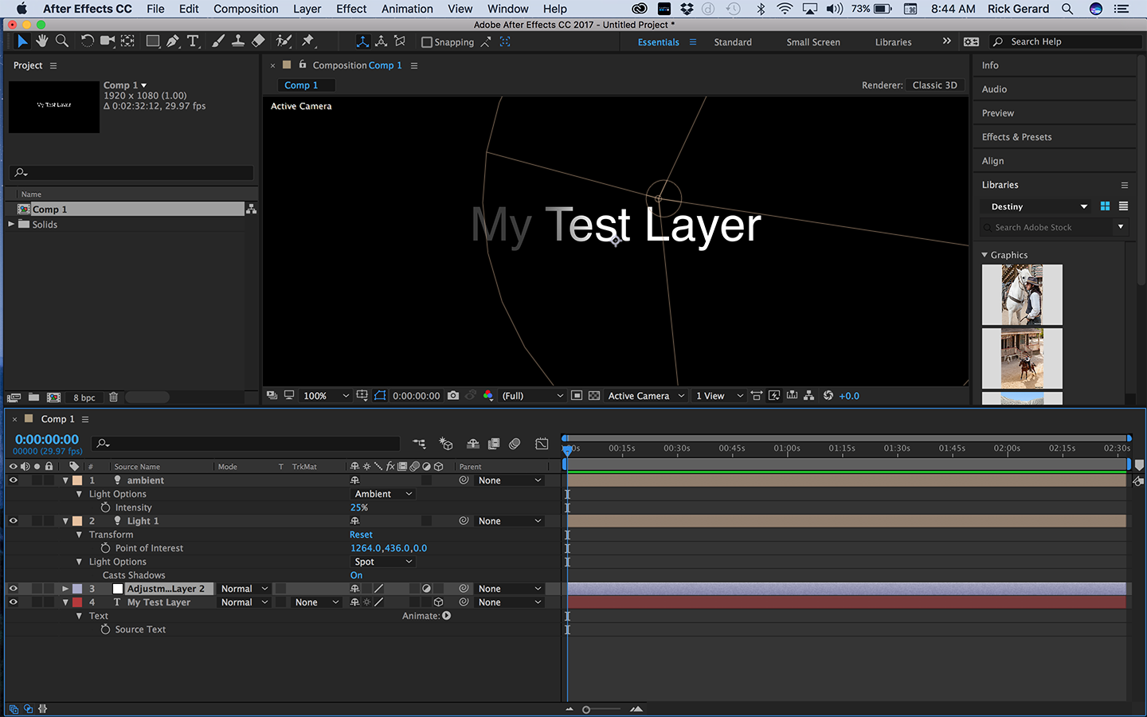Click the View Axis Mode icon
Image resolution: width=1147 pixels, height=717 pixels.
[400, 41]
